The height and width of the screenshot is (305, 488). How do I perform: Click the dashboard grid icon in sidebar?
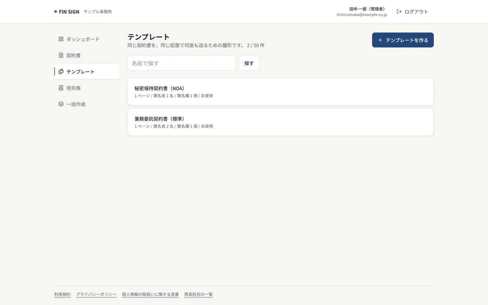pos(61,39)
